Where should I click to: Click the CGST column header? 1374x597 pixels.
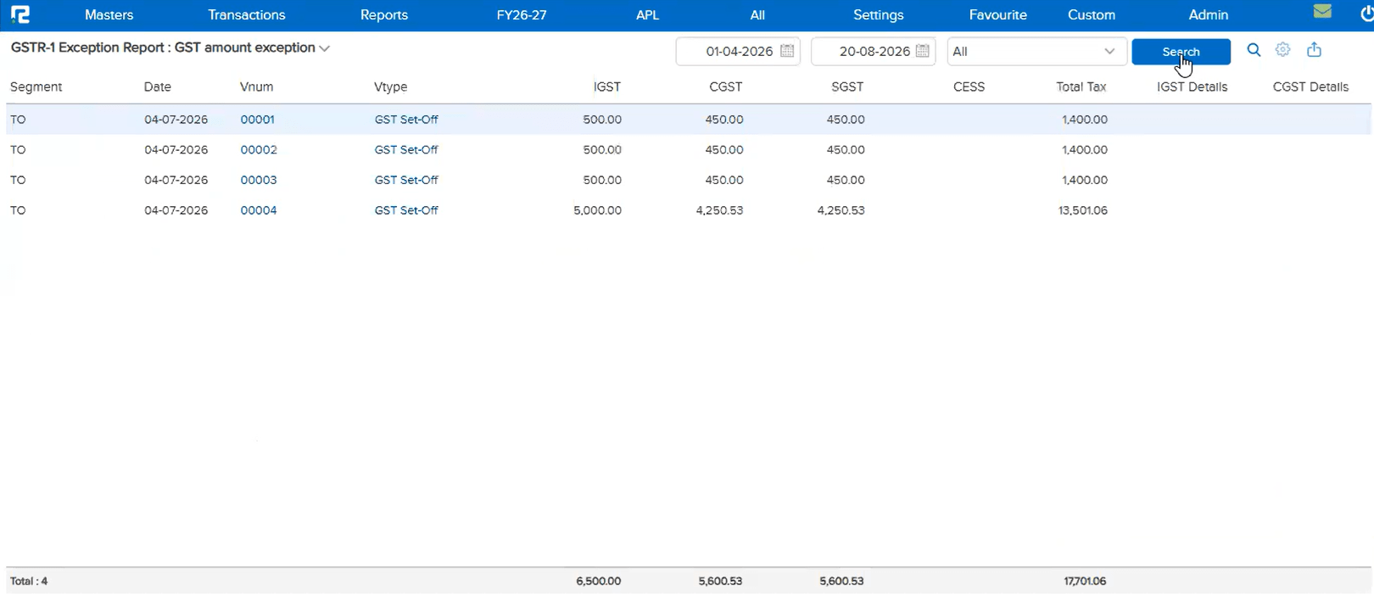(x=726, y=87)
